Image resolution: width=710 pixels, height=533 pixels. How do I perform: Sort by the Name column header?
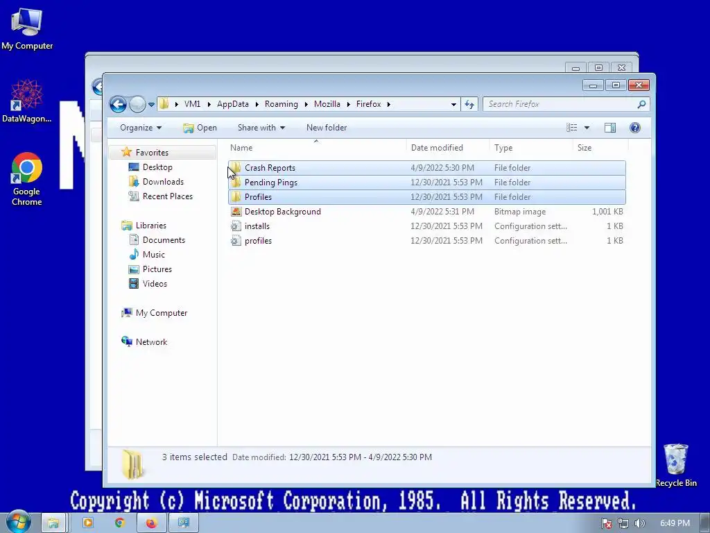pyautogui.click(x=316, y=148)
